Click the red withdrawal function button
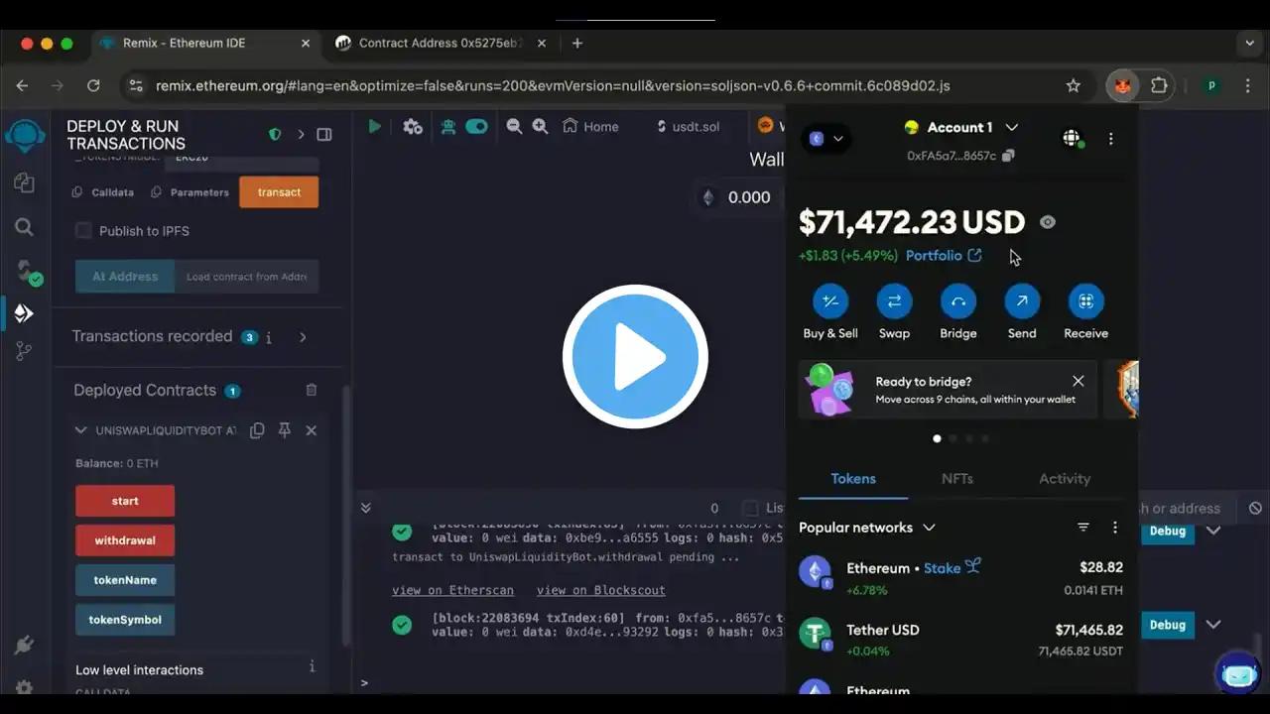This screenshot has width=1270, height=714. tap(125, 540)
